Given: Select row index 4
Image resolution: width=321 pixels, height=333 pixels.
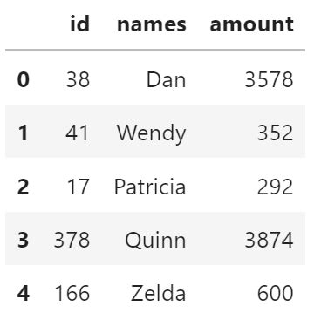Looking at the screenshot, I should coord(24,293).
